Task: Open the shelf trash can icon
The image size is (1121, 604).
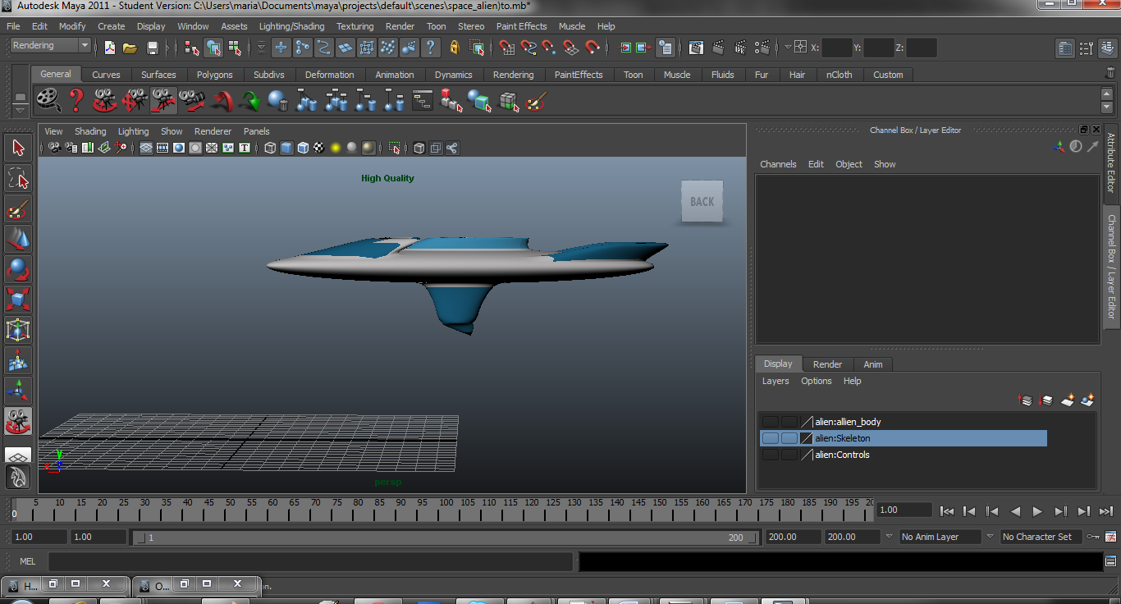Action: click(1110, 73)
